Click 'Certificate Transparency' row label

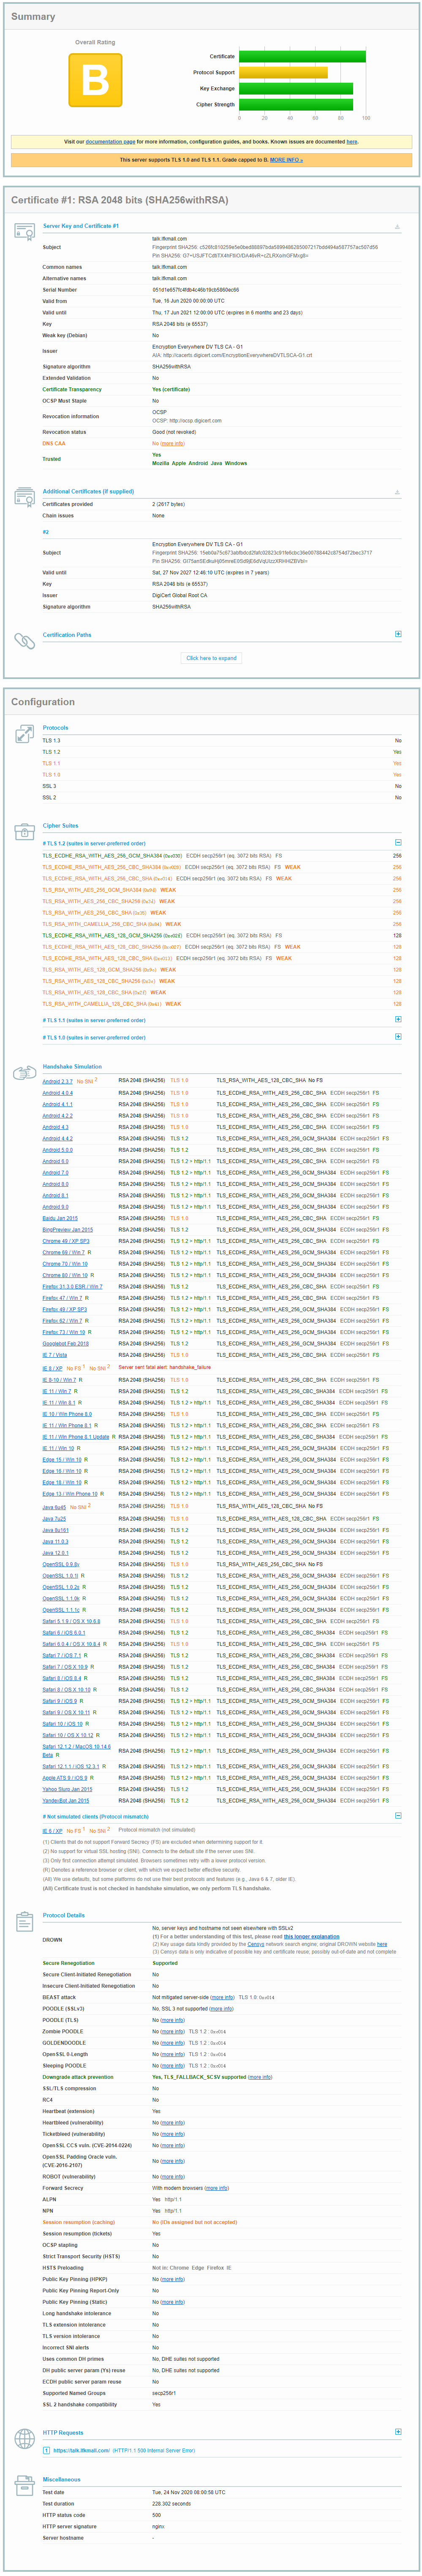point(72,390)
